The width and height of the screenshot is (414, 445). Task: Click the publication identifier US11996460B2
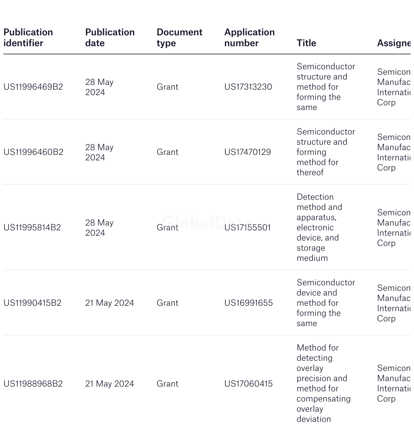(x=33, y=152)
